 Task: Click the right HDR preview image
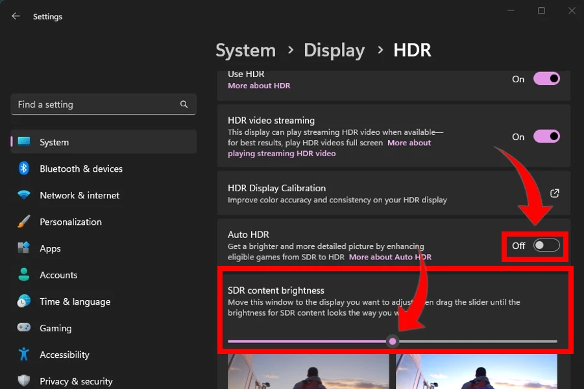476,371
